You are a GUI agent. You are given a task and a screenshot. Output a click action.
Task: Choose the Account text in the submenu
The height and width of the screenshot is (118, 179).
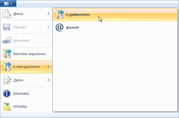73,28
